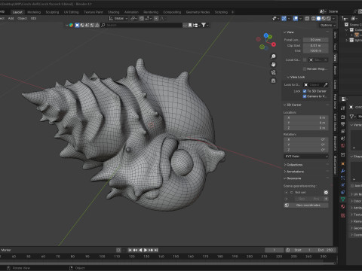362x271 pixels.
Task: Click the blue Z axis on navigation gizmo
Action: pyautogui.click(x=265, y=35)
